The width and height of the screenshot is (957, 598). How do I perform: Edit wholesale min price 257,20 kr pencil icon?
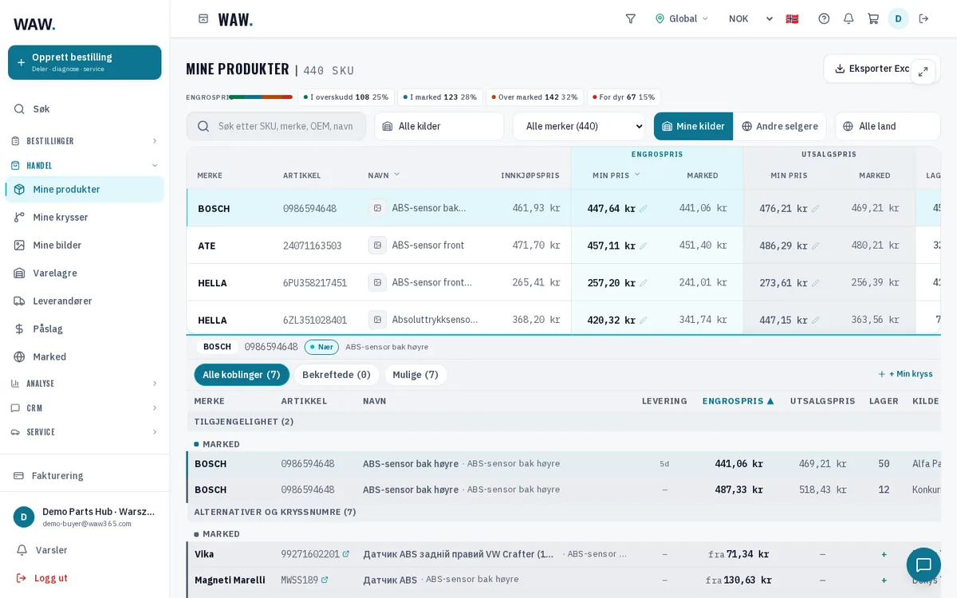coord(644,283)
